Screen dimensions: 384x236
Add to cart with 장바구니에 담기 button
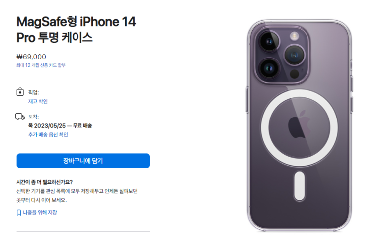pyautogui.click(x=83, y=161)
